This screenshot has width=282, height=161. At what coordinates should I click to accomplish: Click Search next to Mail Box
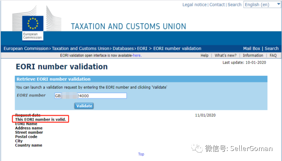click(271, 49)
